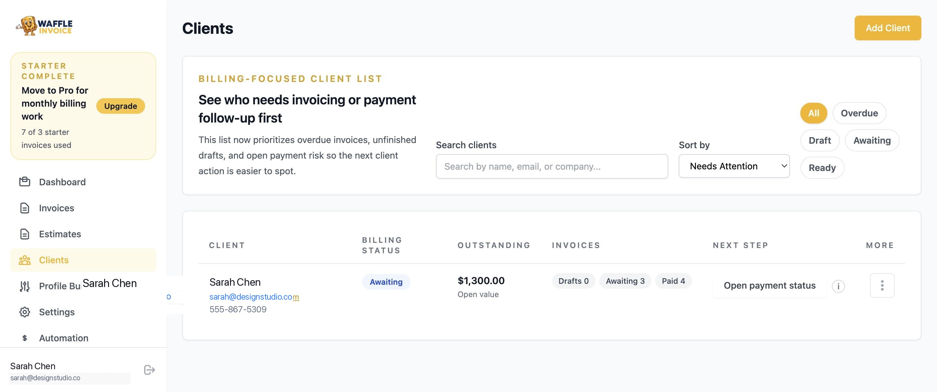
Task: Toggle the Ready filter pill
Action: tap(822, 167)
